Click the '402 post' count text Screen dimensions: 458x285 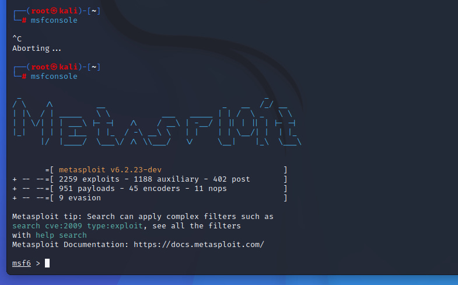232,179
